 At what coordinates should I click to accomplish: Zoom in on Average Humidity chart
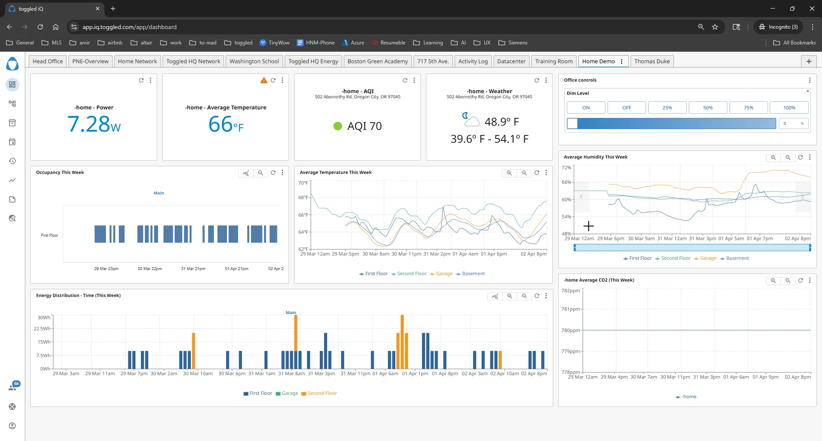pos(773,158)
